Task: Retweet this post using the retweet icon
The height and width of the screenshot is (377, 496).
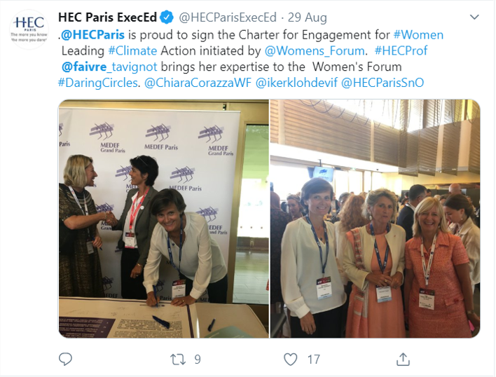Action: (x=178, y=359)
